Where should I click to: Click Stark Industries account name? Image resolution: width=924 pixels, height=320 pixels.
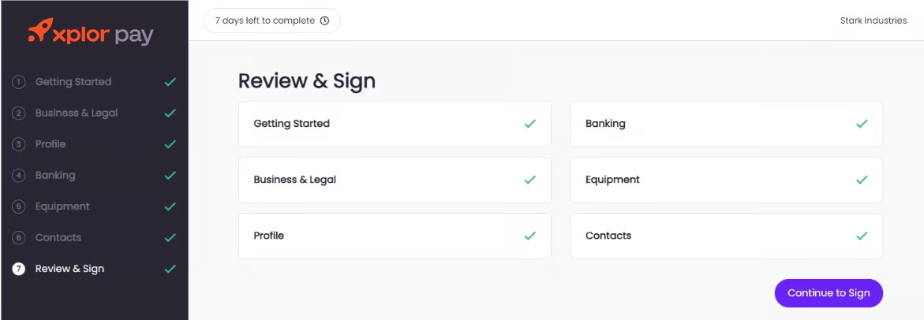pyautogui.click(x=873, y=20)
